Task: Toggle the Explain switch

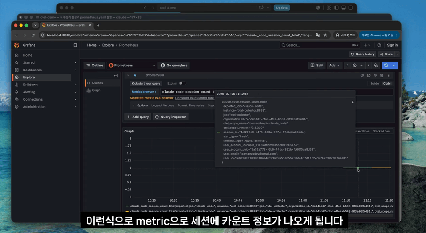Action: [182, 83]
